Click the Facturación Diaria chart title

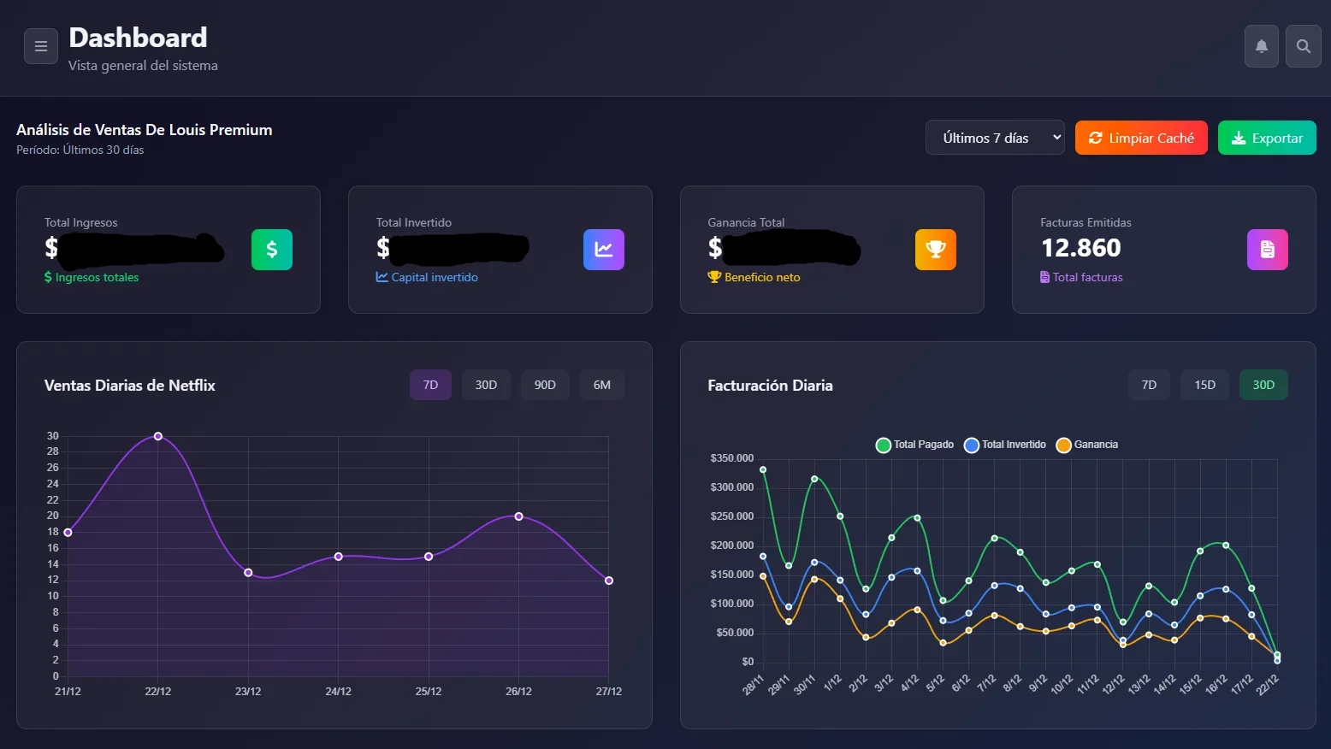(770, 386)
